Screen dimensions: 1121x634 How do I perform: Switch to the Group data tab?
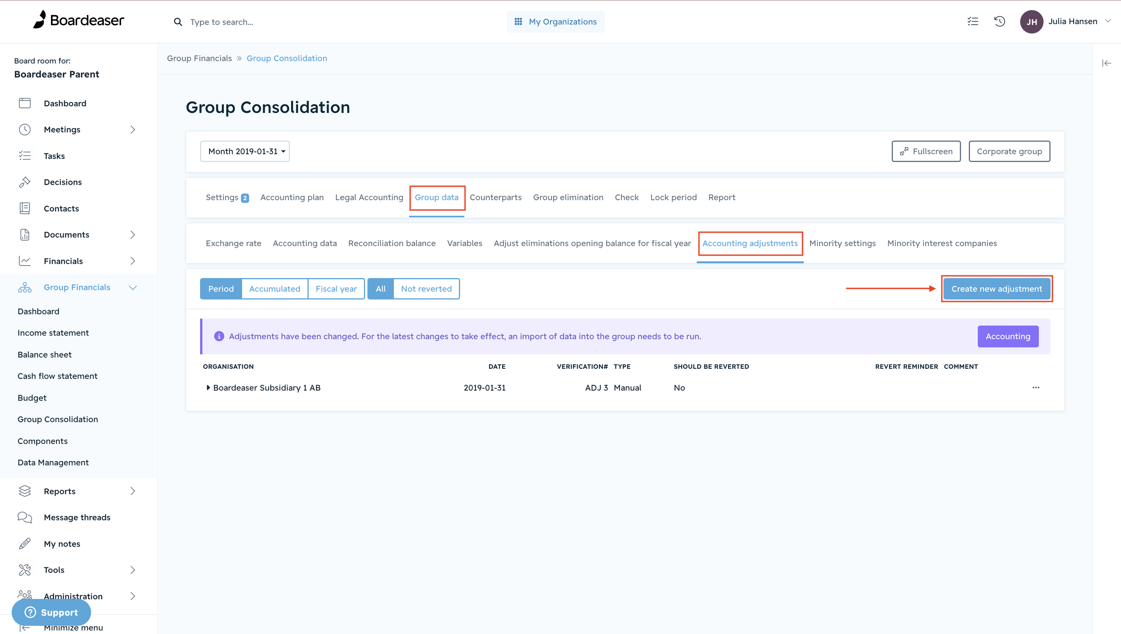pos(436,197)
